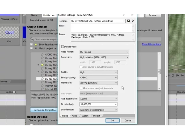Click the help question mark in the dialog title
Screen dimensions: 185x139
point(124,15)
